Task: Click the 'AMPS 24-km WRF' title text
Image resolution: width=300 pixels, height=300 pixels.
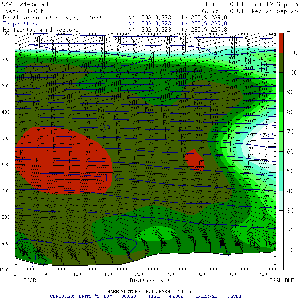Action: (x=26, y=4)
